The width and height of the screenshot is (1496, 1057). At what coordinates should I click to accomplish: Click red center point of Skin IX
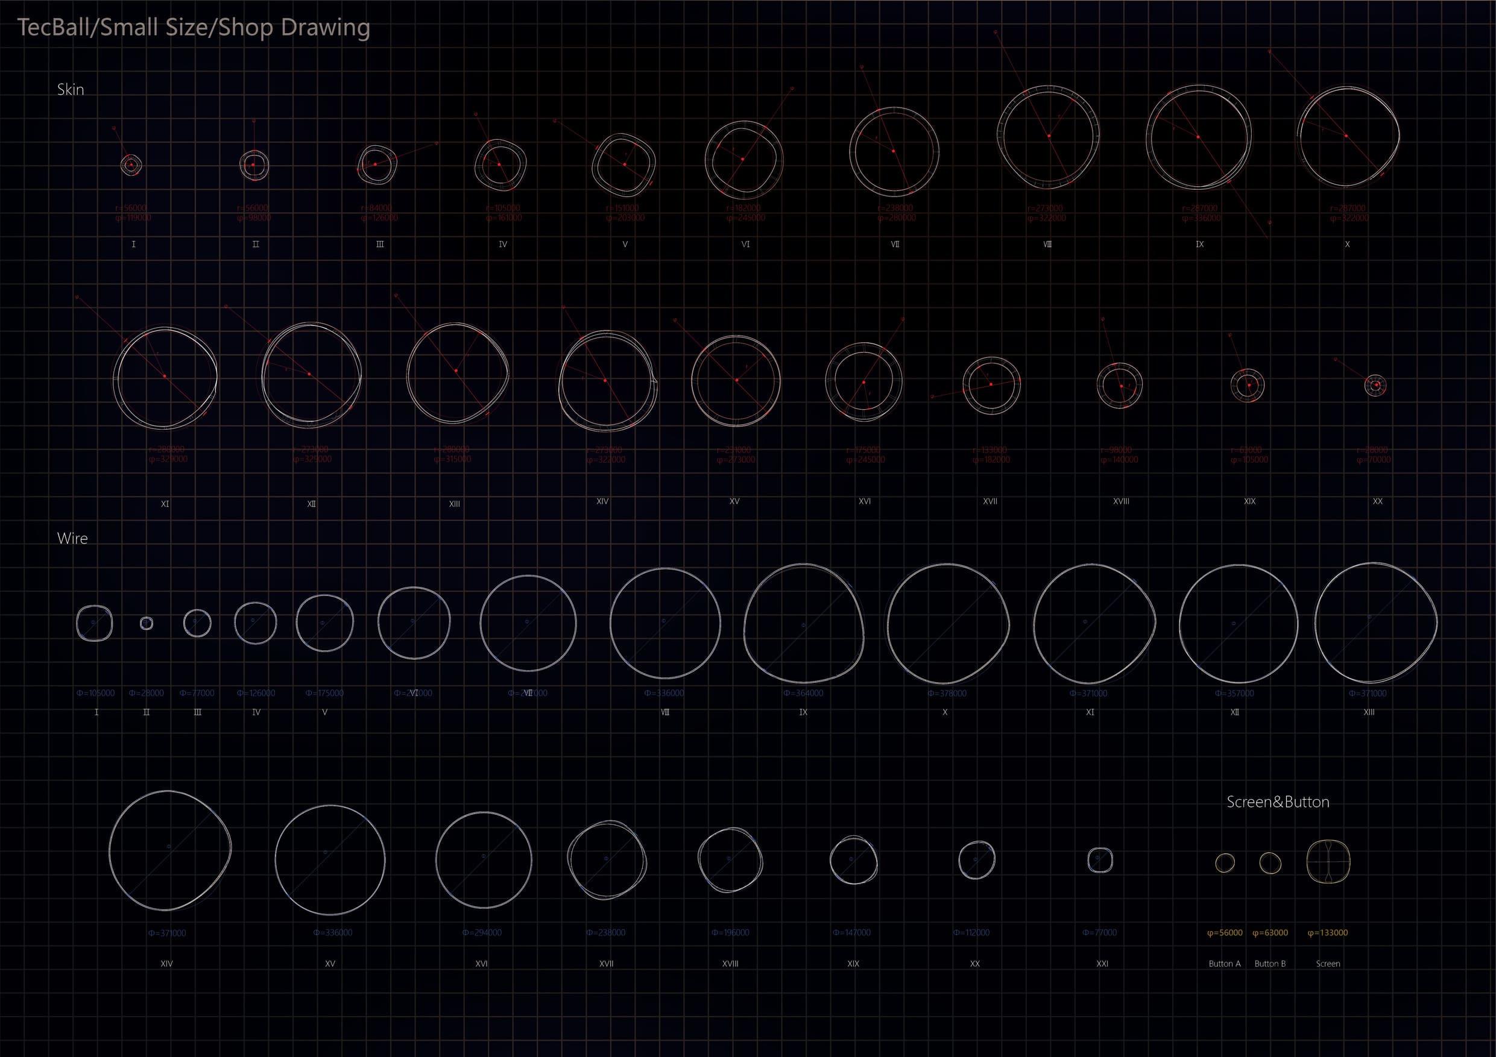(x=1198, y=137)
